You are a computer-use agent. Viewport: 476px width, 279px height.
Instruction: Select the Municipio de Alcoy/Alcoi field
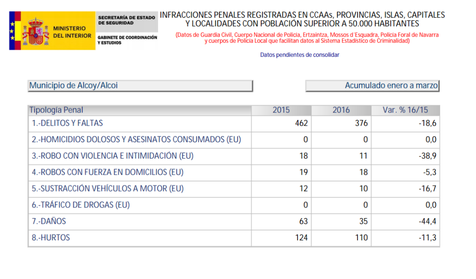pos(140,86)
